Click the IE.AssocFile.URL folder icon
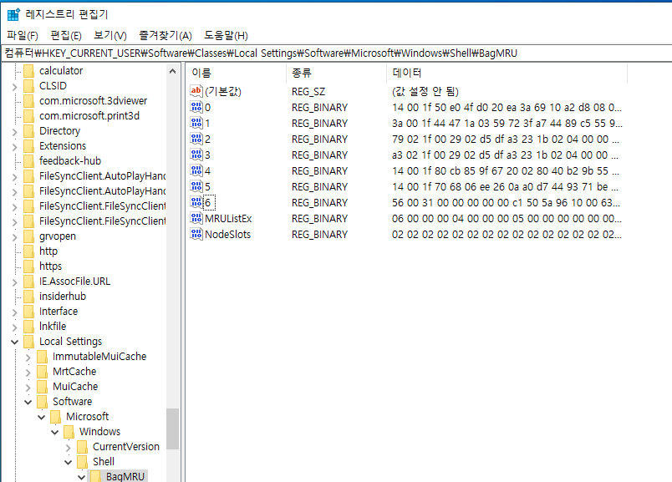This screenshot has height=482, width=672. (28, 281)
